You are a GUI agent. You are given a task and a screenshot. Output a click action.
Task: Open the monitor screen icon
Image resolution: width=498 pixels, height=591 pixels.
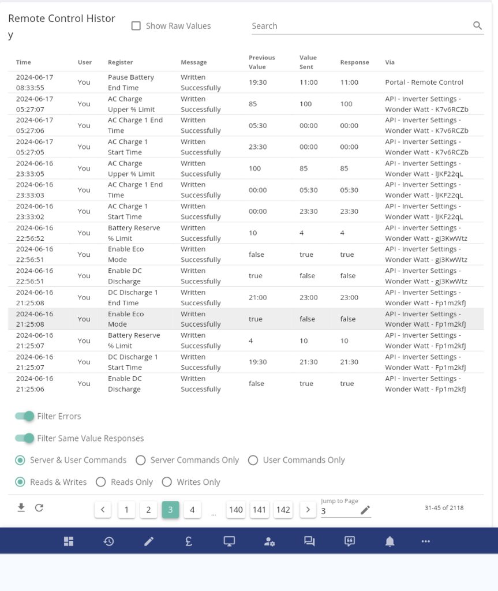pos(229,541)
